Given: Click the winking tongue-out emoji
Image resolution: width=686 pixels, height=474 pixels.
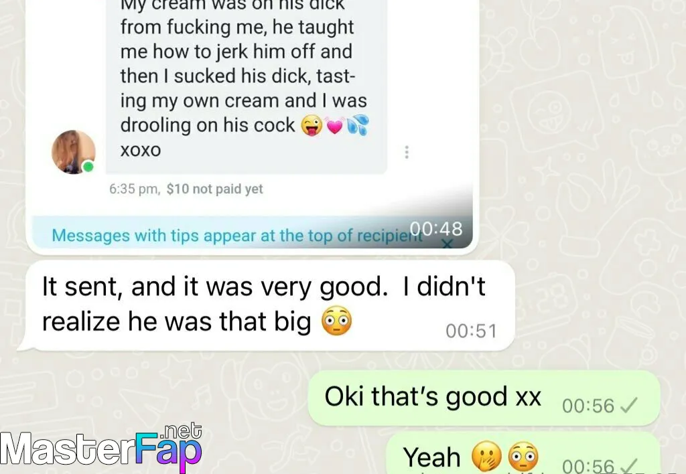Looking at the screenshot, I should [312, 125].
